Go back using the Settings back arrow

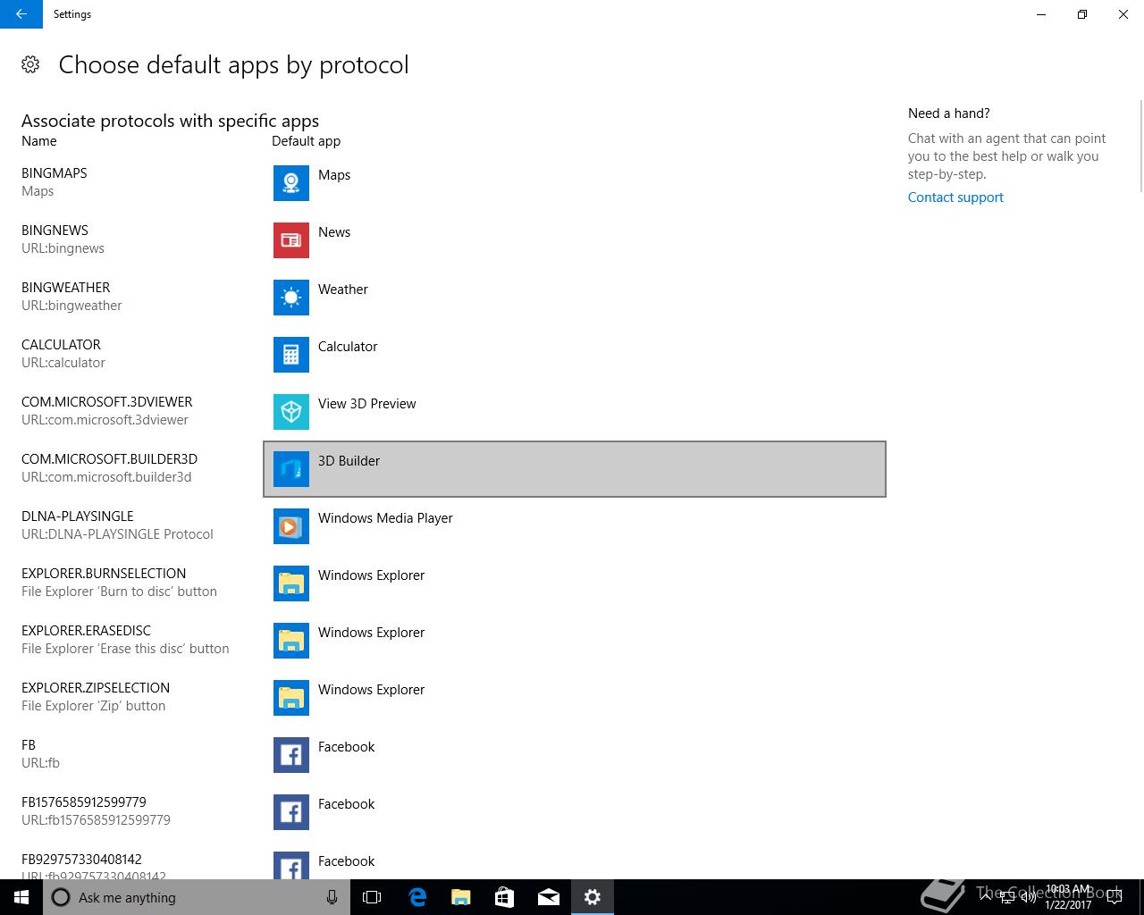(21, 14)
